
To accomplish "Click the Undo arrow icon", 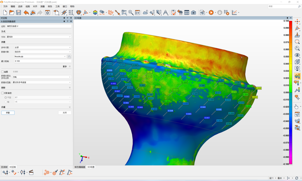I will (x=26, y=12).
